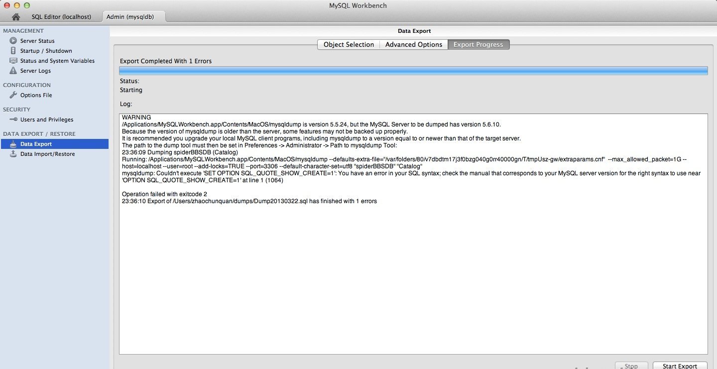
Task: Click the WARNING line in the log
Action: 136,118
